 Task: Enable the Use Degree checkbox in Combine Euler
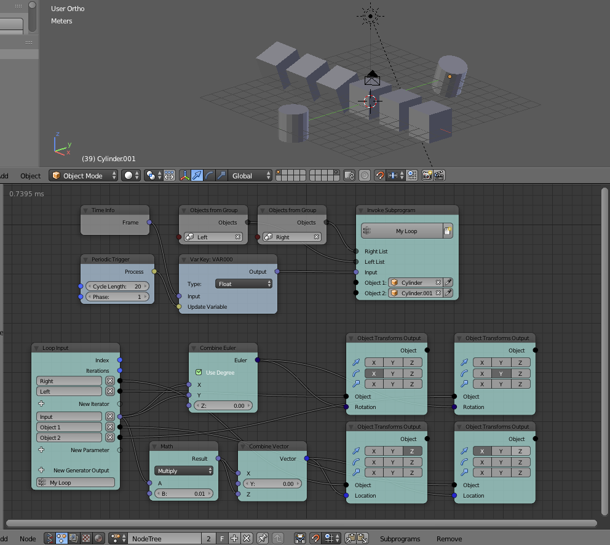(198, 372)
